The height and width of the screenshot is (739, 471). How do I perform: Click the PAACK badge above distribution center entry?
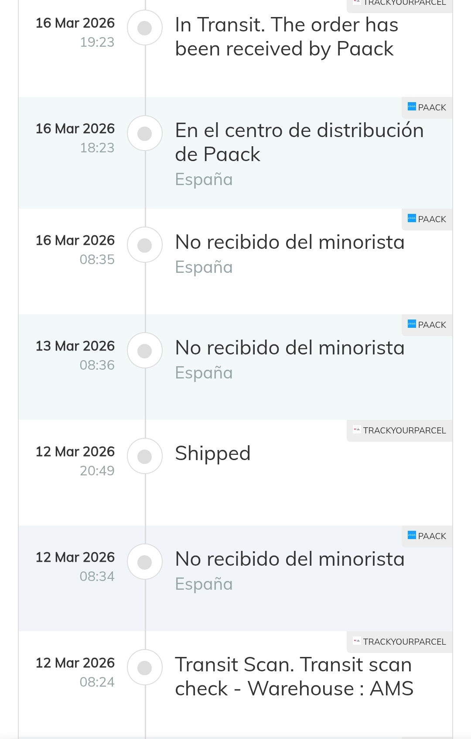(x=427, y=107)
